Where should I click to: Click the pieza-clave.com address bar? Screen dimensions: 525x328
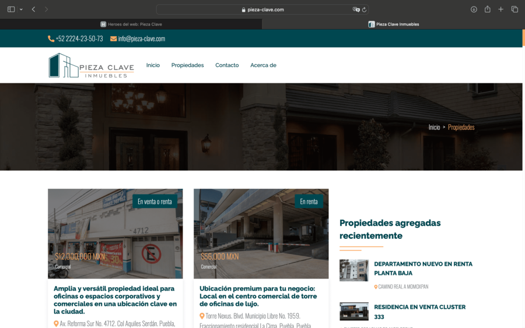click(262, 10)
